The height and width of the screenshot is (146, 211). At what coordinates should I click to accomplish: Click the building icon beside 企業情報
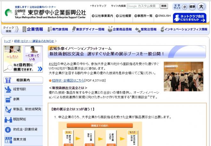click(x=24, y=29)
